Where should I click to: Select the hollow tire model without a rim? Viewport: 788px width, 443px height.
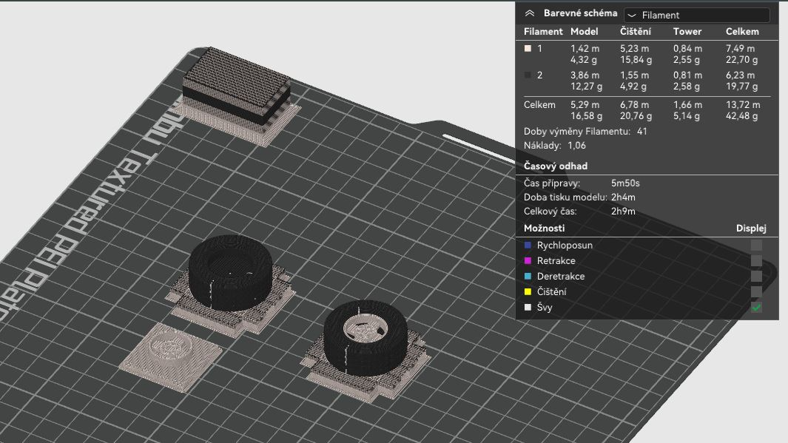coord(231,271)
